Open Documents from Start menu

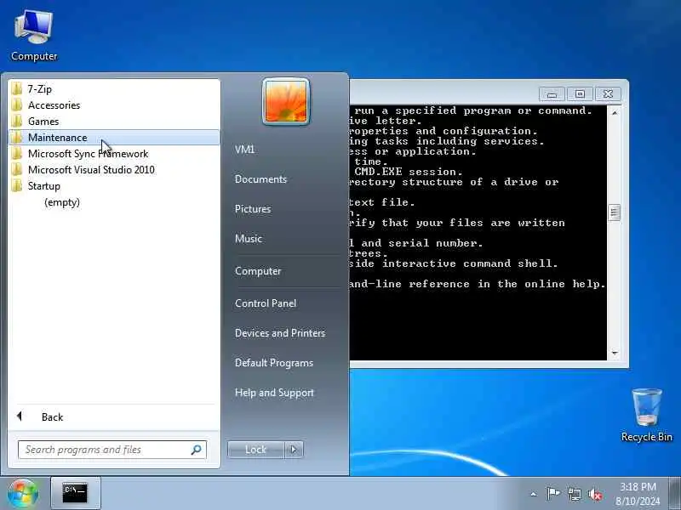pos(260,179)
